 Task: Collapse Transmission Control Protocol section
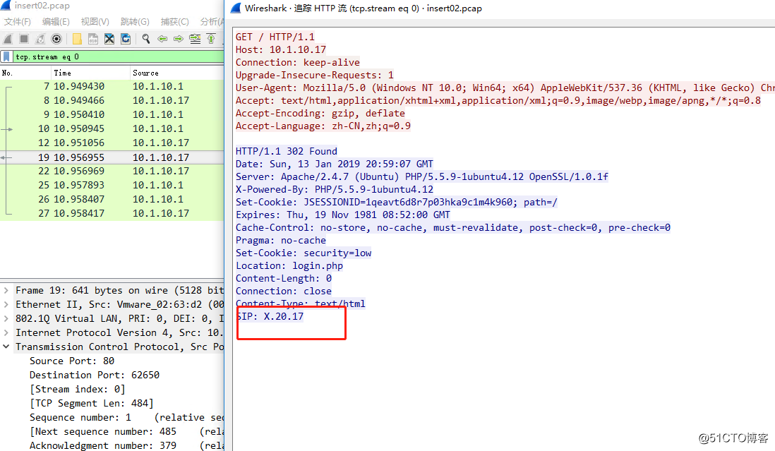6,347
